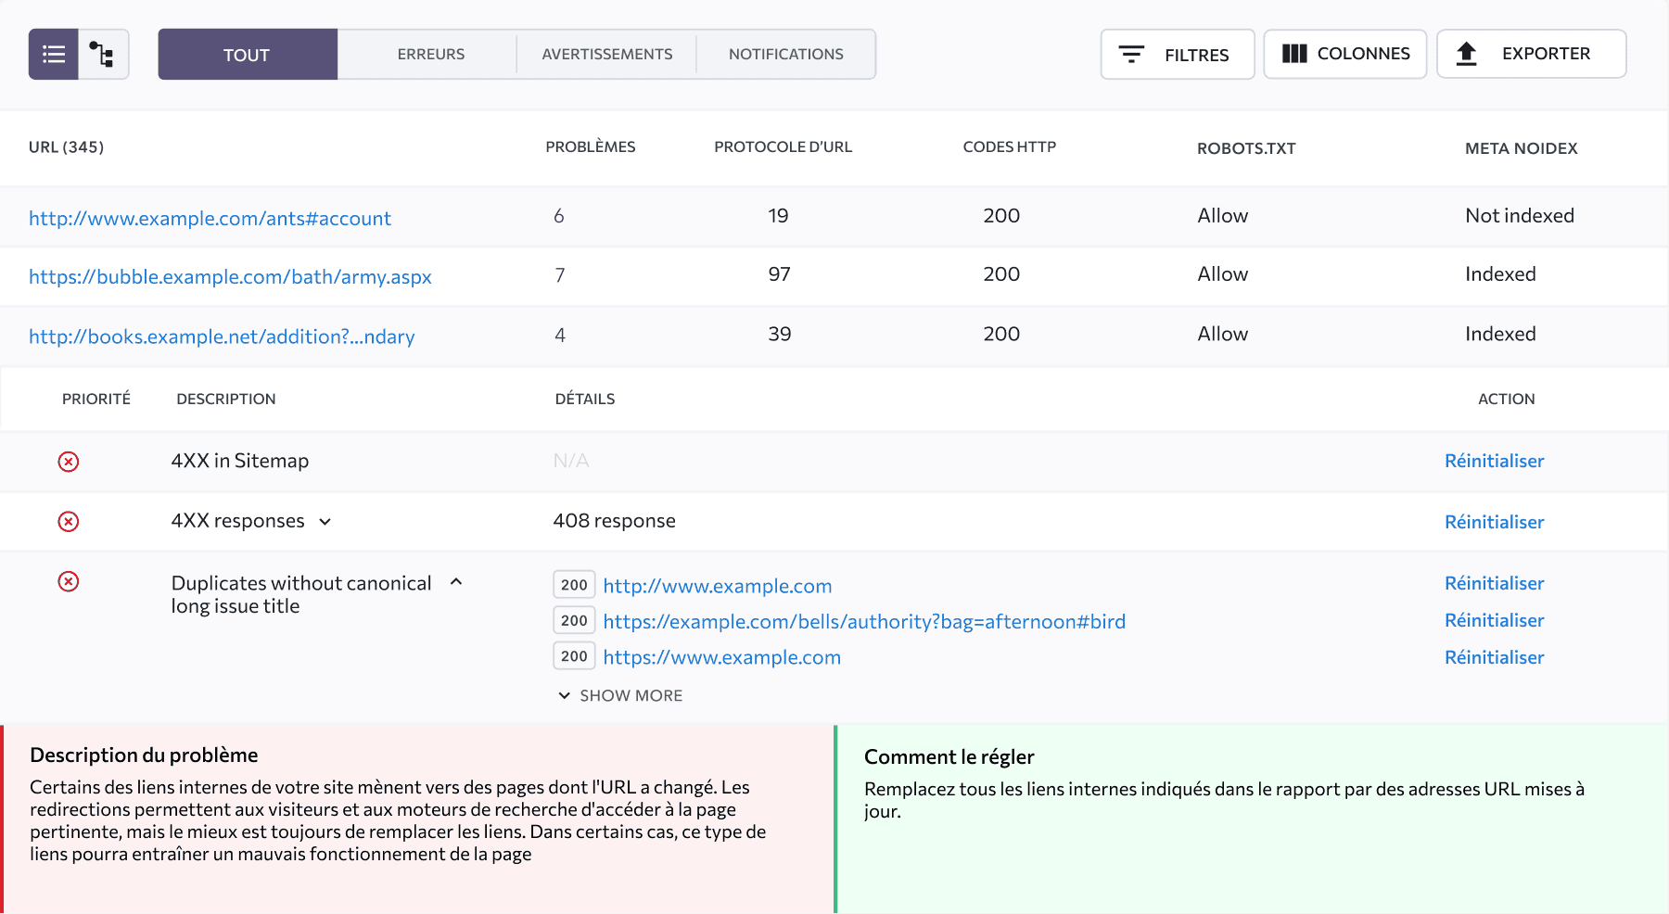Open the NOTIFICATIONS tab
Screen dimensions: 1669x914
(x=786, y=54)
